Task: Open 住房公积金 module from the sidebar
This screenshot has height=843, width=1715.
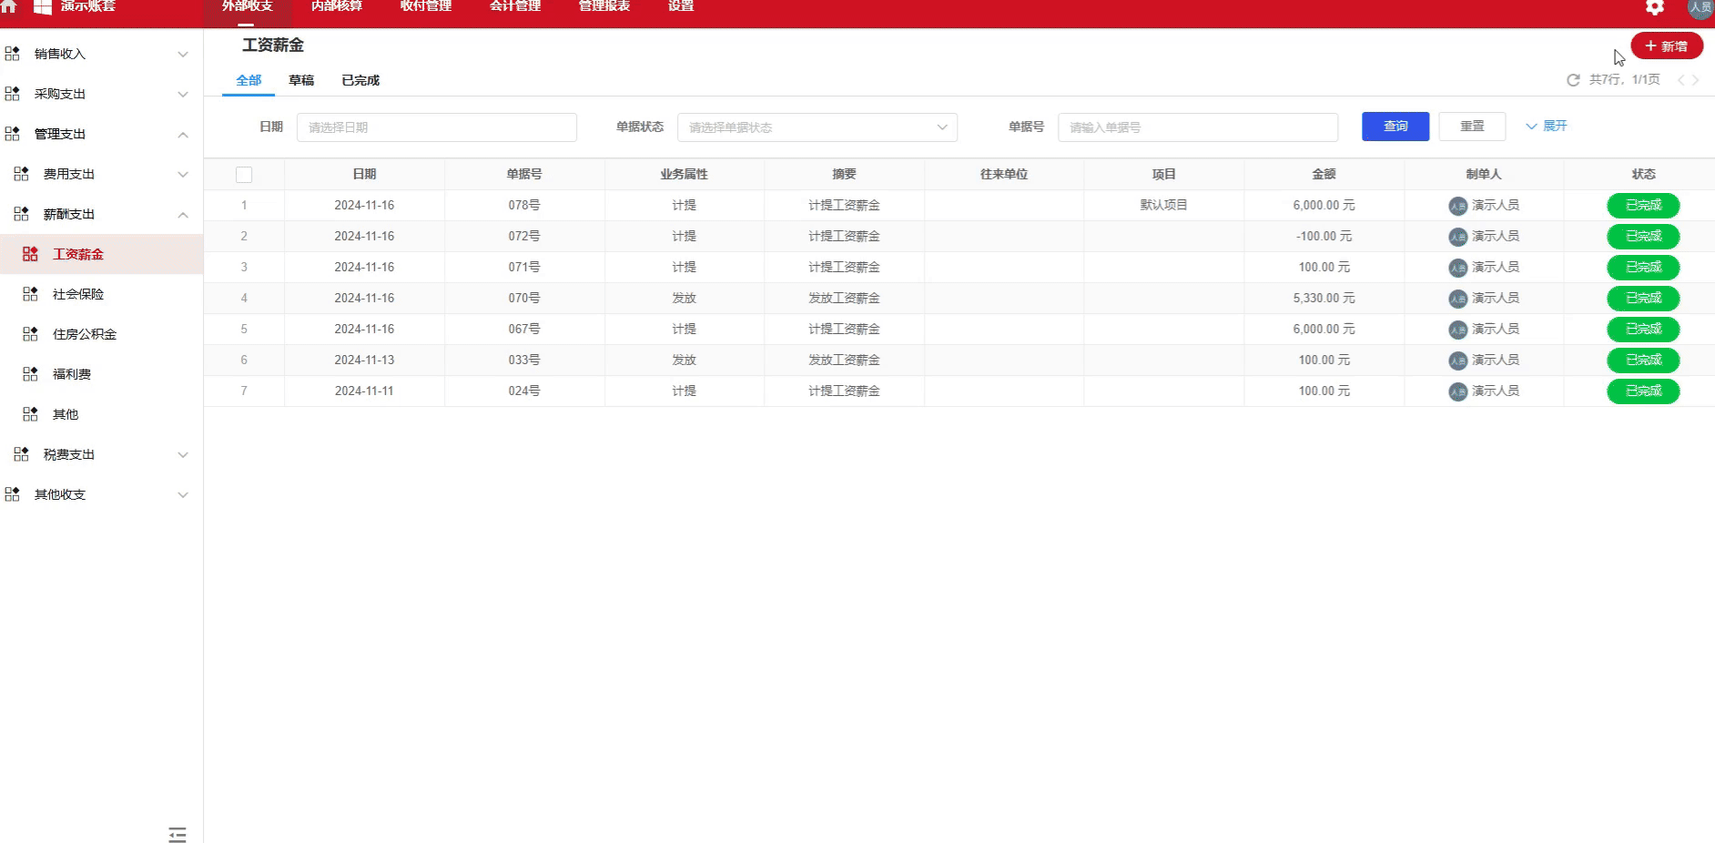Action: coord(83,334)
